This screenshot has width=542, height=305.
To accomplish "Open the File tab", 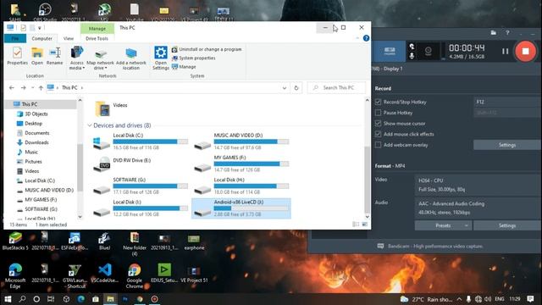I will tap(15, 38).
